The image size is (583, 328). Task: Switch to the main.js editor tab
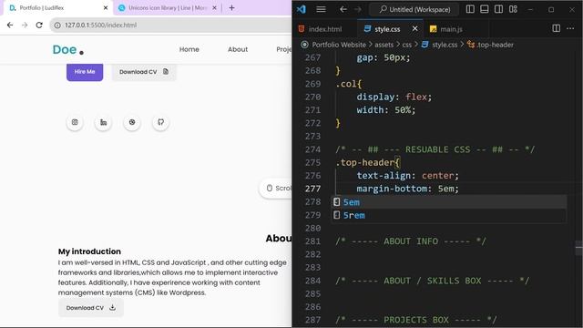click(x=446, y=29)
